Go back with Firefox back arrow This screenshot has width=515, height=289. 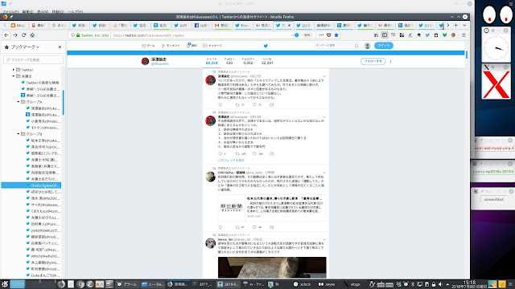[6, 35]
